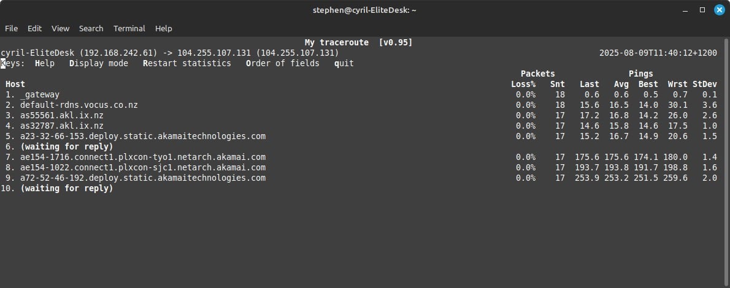Click the StDev column header

(x=705, y=84)
